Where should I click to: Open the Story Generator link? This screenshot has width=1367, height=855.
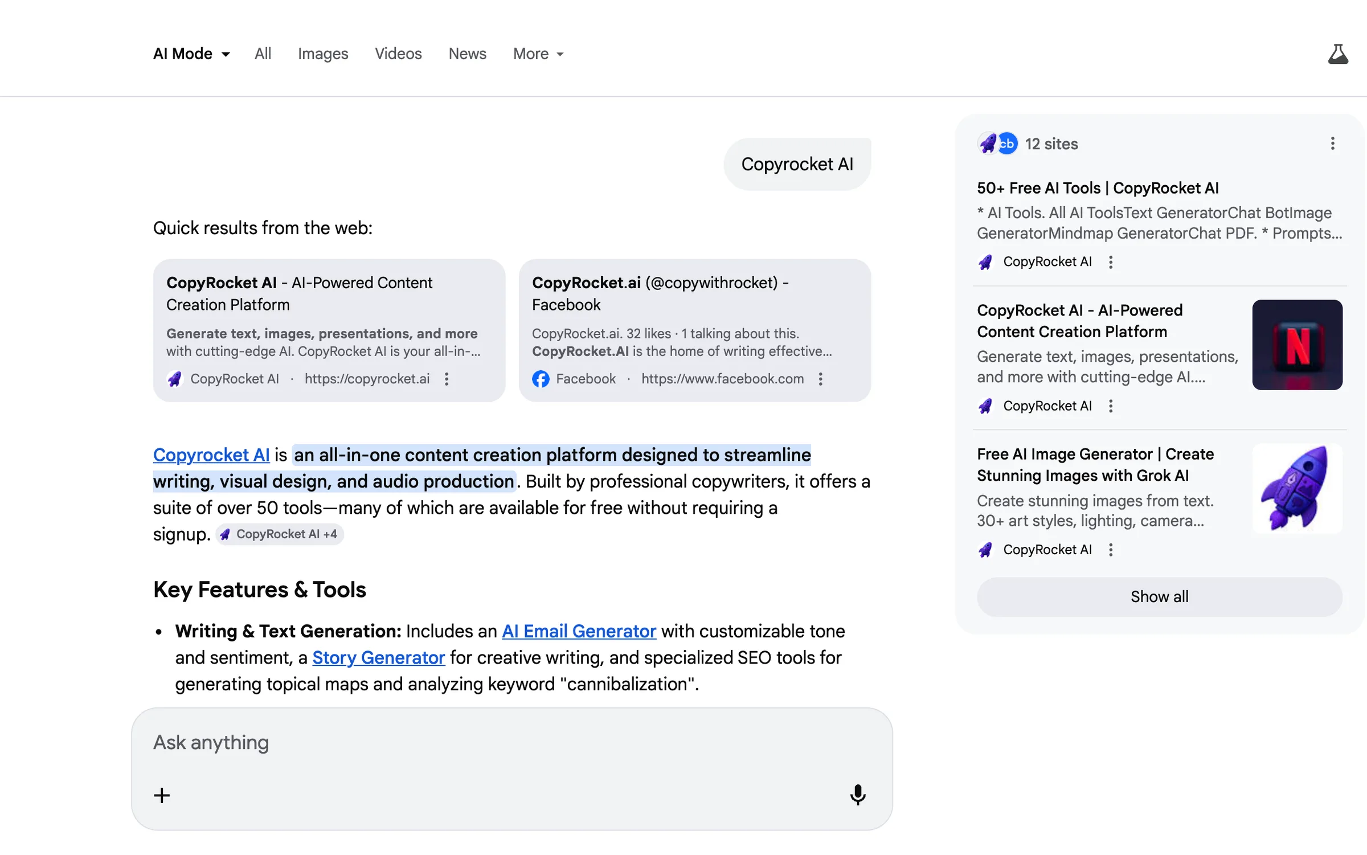point(378,657)
